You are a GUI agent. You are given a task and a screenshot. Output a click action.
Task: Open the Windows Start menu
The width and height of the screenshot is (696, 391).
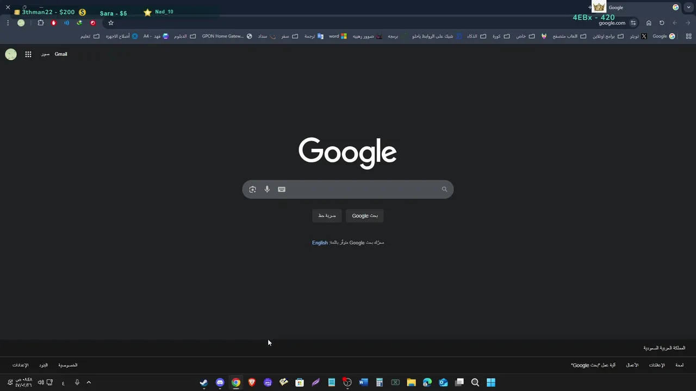[x=491, y=382]
